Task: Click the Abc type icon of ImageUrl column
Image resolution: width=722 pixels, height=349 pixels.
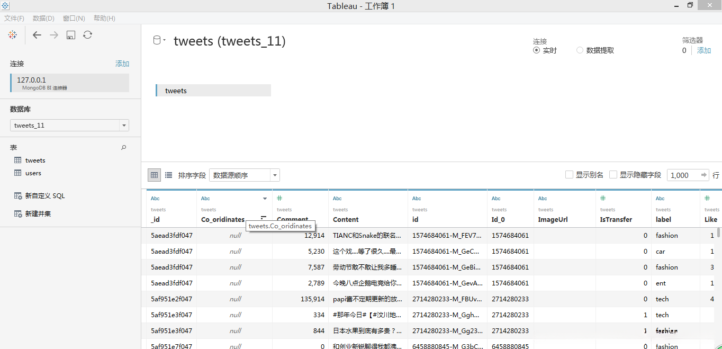Action: 543,199
